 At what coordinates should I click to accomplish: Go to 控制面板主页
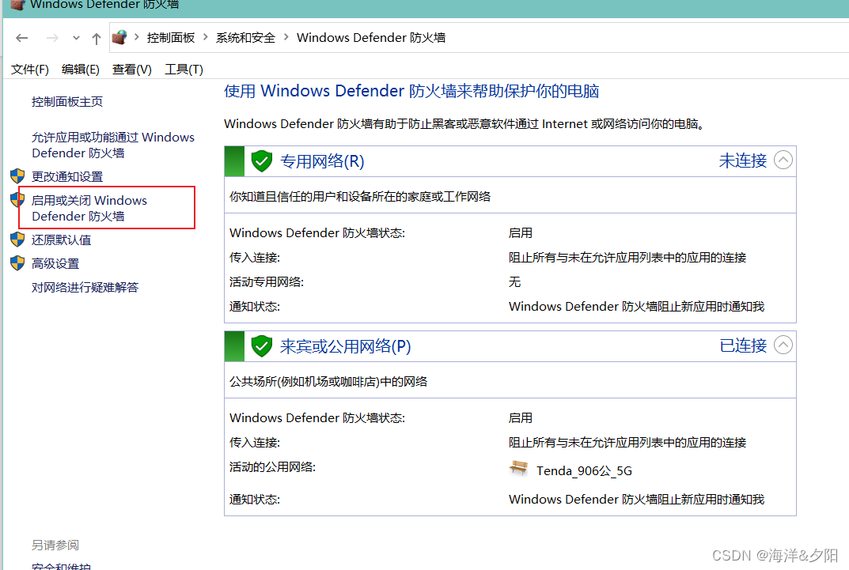pyautogui.click(x=67, y=102)
